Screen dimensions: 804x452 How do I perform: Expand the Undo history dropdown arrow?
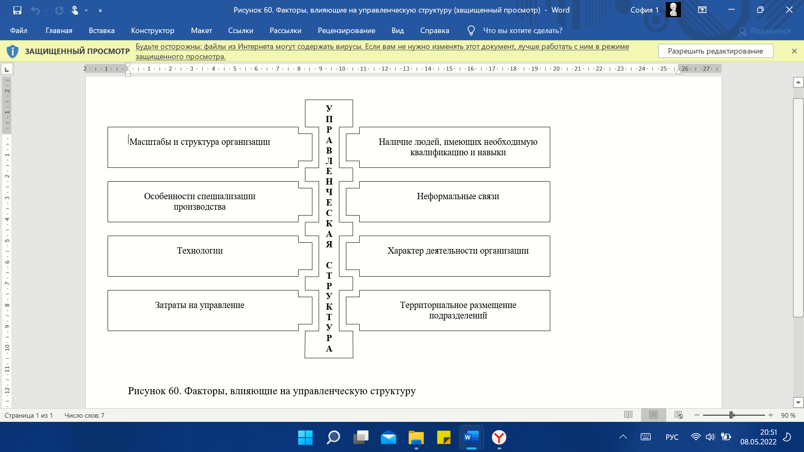coord(46,10)
